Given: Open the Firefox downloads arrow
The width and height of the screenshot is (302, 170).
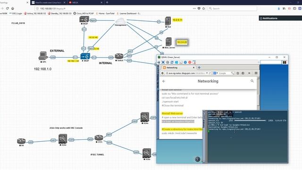Looking at the screenshot, I should [279, 8].
